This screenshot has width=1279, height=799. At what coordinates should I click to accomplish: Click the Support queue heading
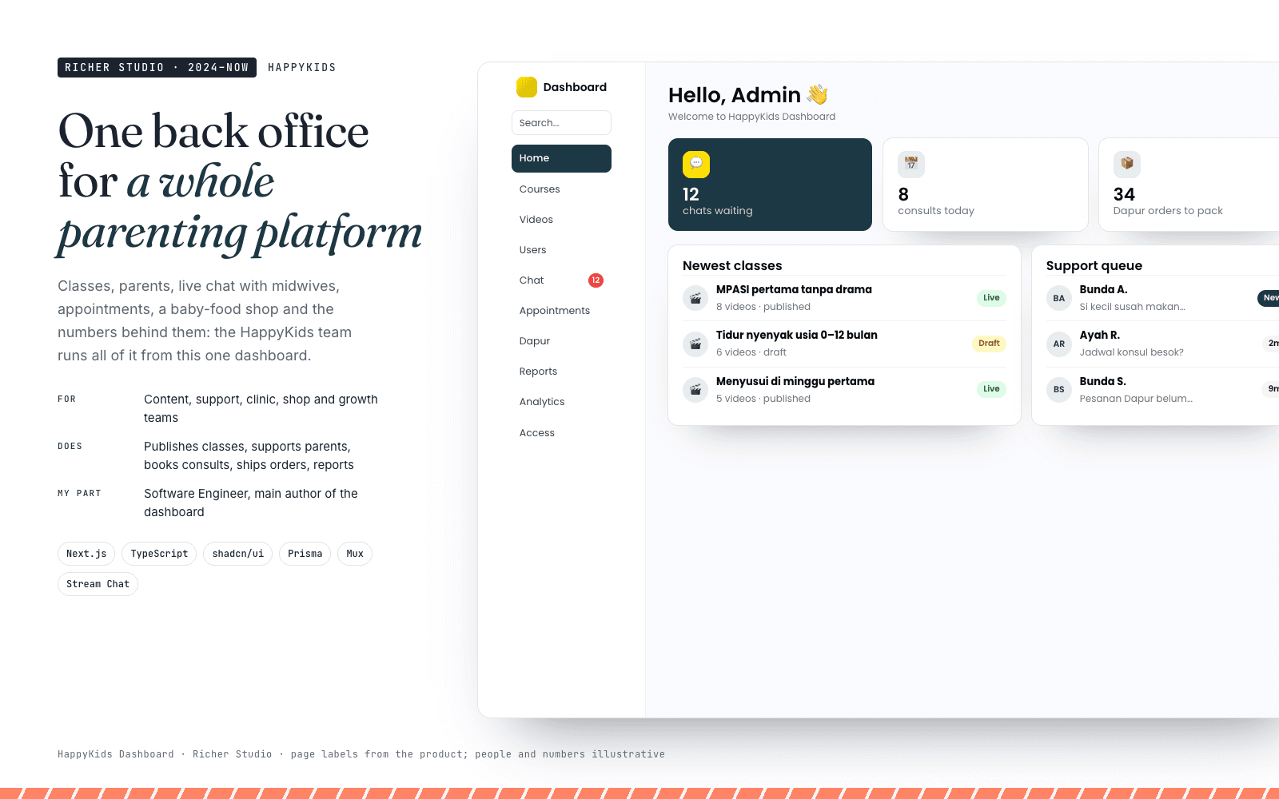(1094, 266)
